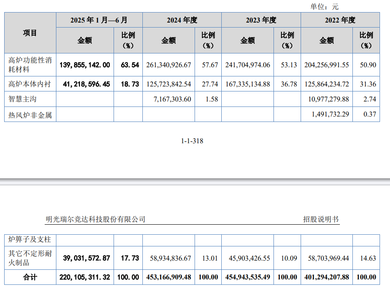Click the 高炉功能性消耗材料 row label
390x289 pixels.
click(30, 64)
